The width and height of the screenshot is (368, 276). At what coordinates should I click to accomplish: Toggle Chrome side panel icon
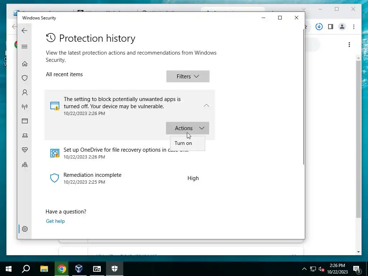pyautogui.click(x=331, y=27)
